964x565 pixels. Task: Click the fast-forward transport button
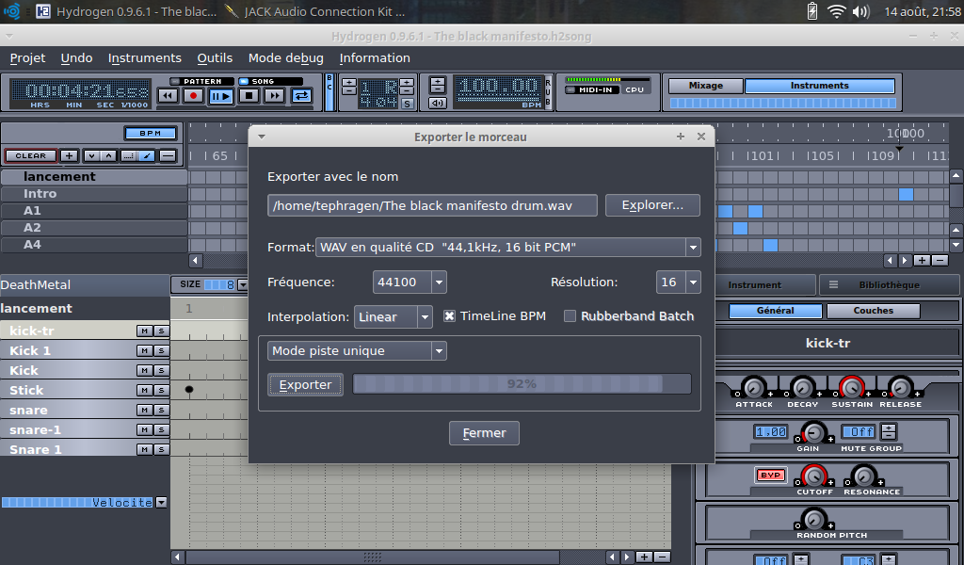click(274, 96)
